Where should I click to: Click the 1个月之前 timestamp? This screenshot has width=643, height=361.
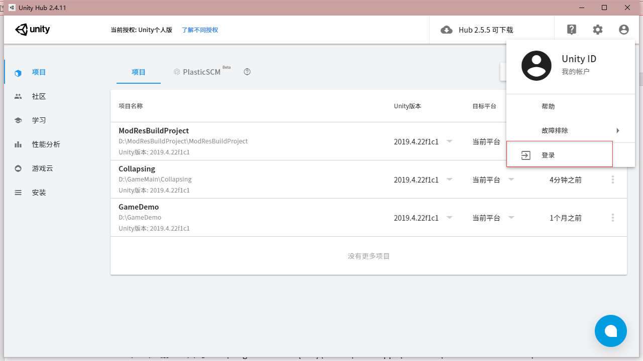coord(566,218)
